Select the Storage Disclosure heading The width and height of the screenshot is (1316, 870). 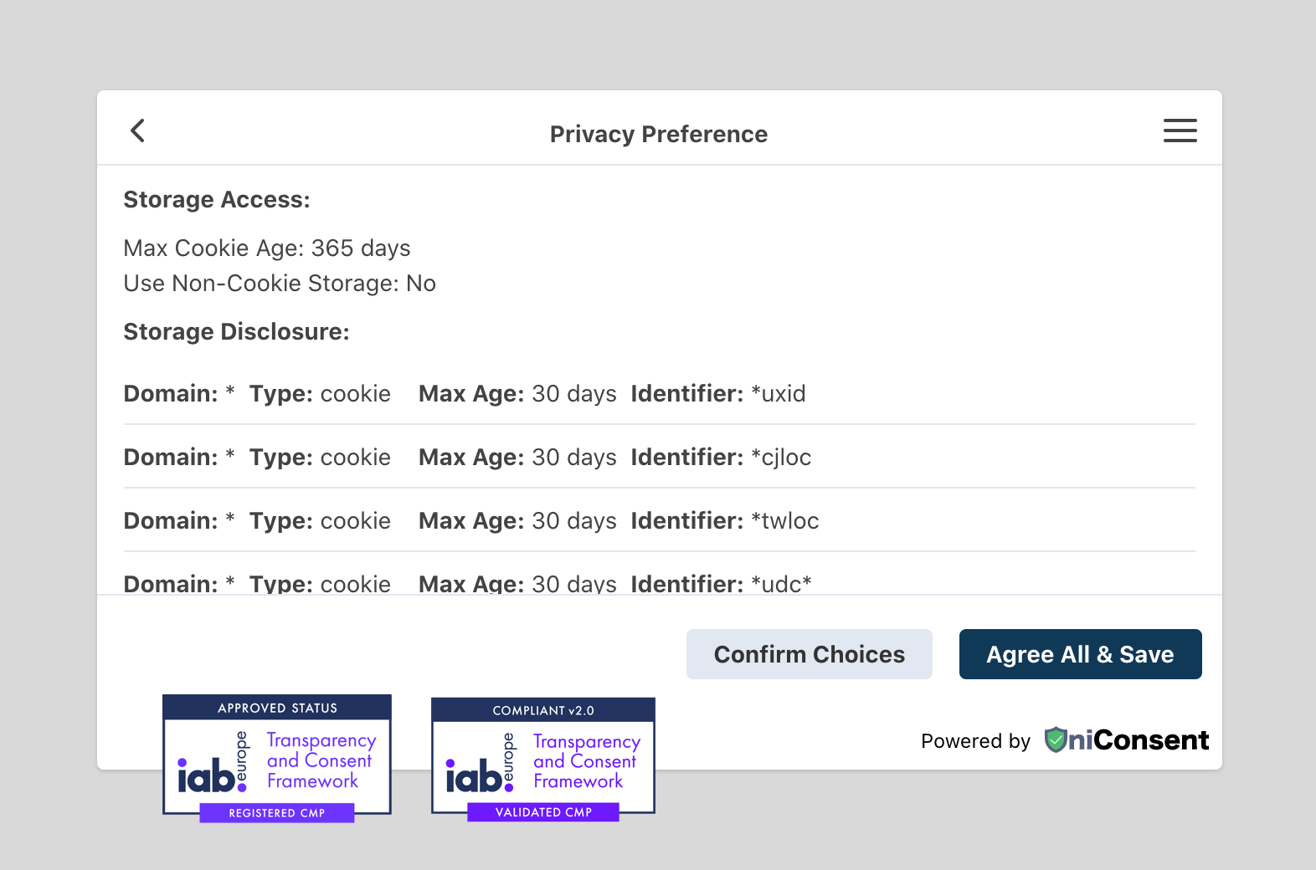coord(236,332)
